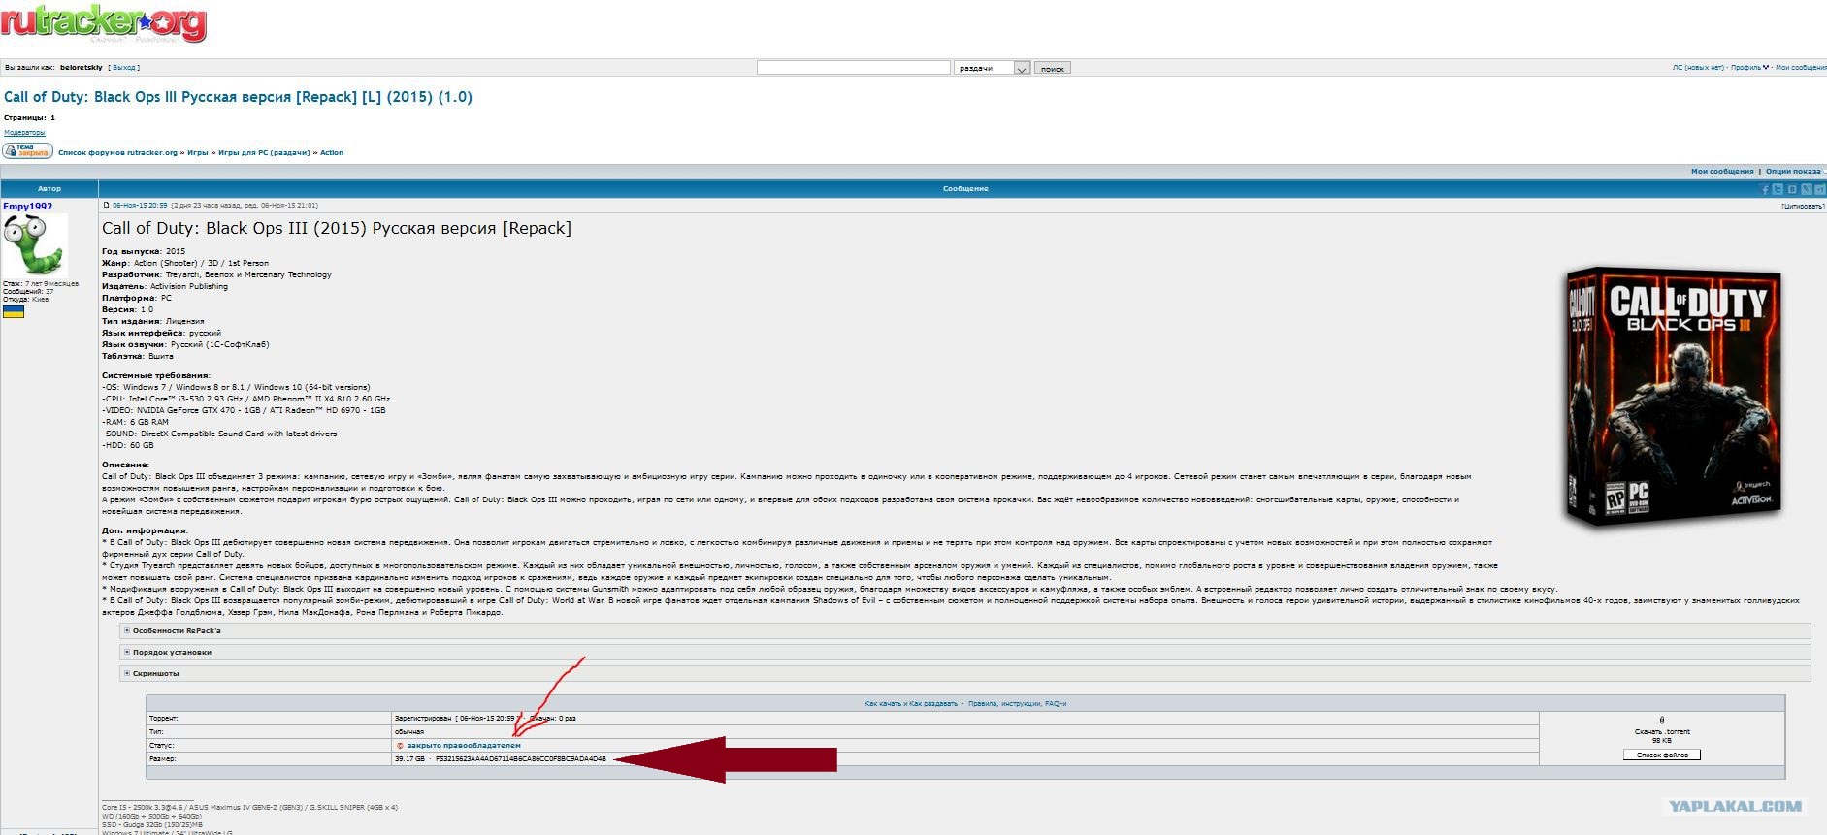The height and width of the screenshot is (835, 1827).
Task: Click 'Правила, инструкции, FAQ-и' link
Action: click(x=1017, y=703)
